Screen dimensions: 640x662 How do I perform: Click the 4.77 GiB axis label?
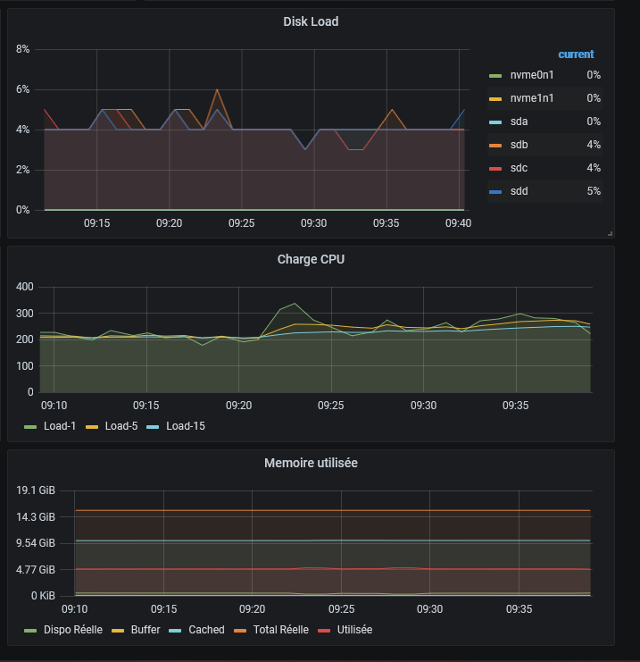(36, 570)
